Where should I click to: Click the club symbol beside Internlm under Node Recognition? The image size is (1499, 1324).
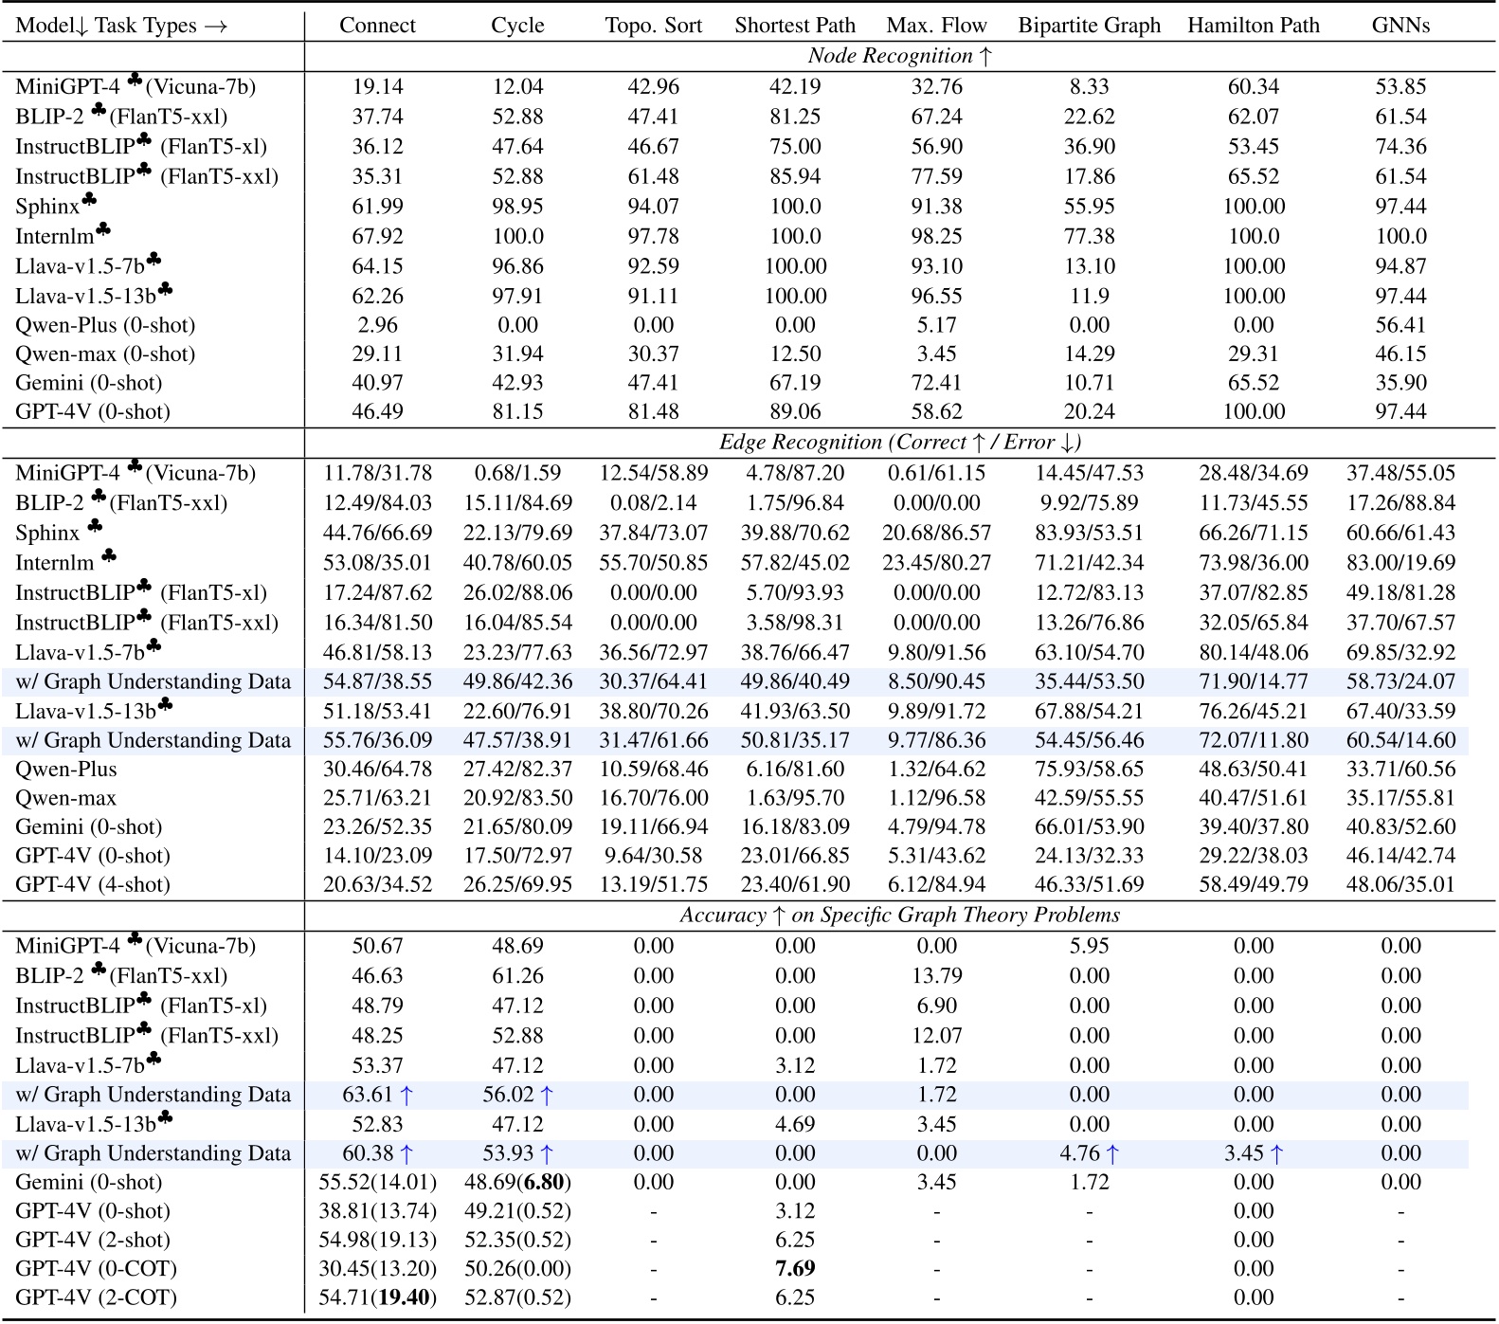point(103,230)
